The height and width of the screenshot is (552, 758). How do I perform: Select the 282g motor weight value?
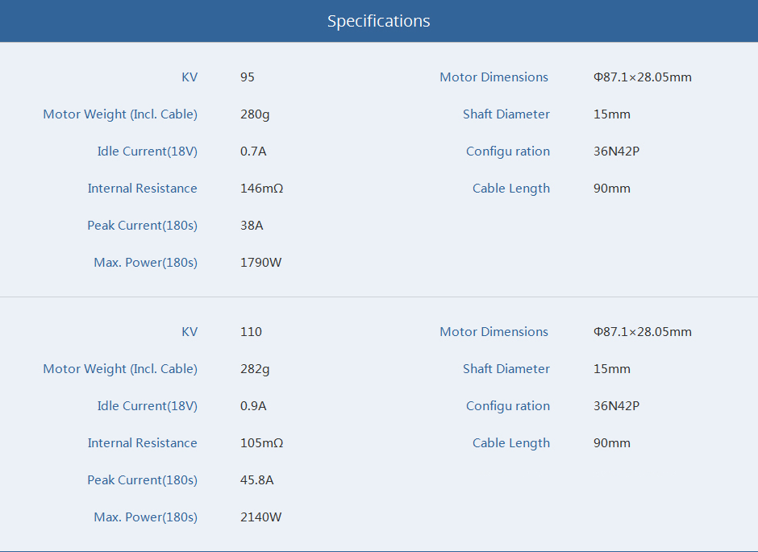click(255, 369)
